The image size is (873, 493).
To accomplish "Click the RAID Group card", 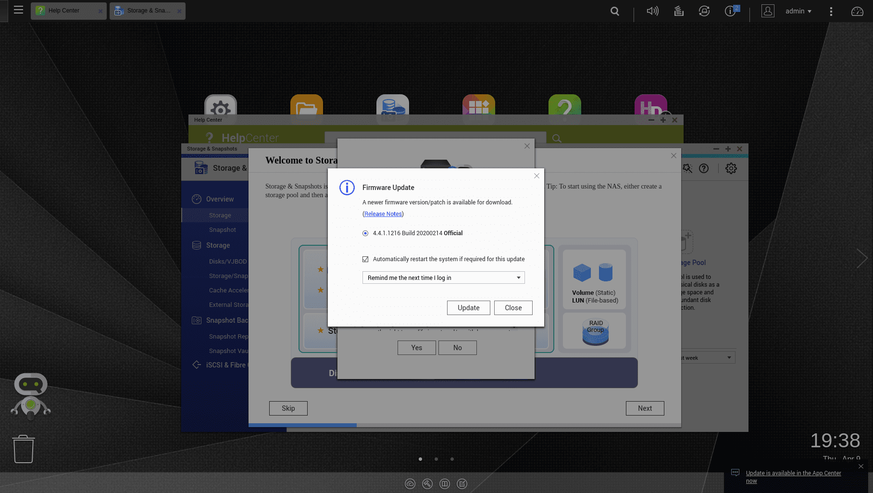I will tap(594, 331).
